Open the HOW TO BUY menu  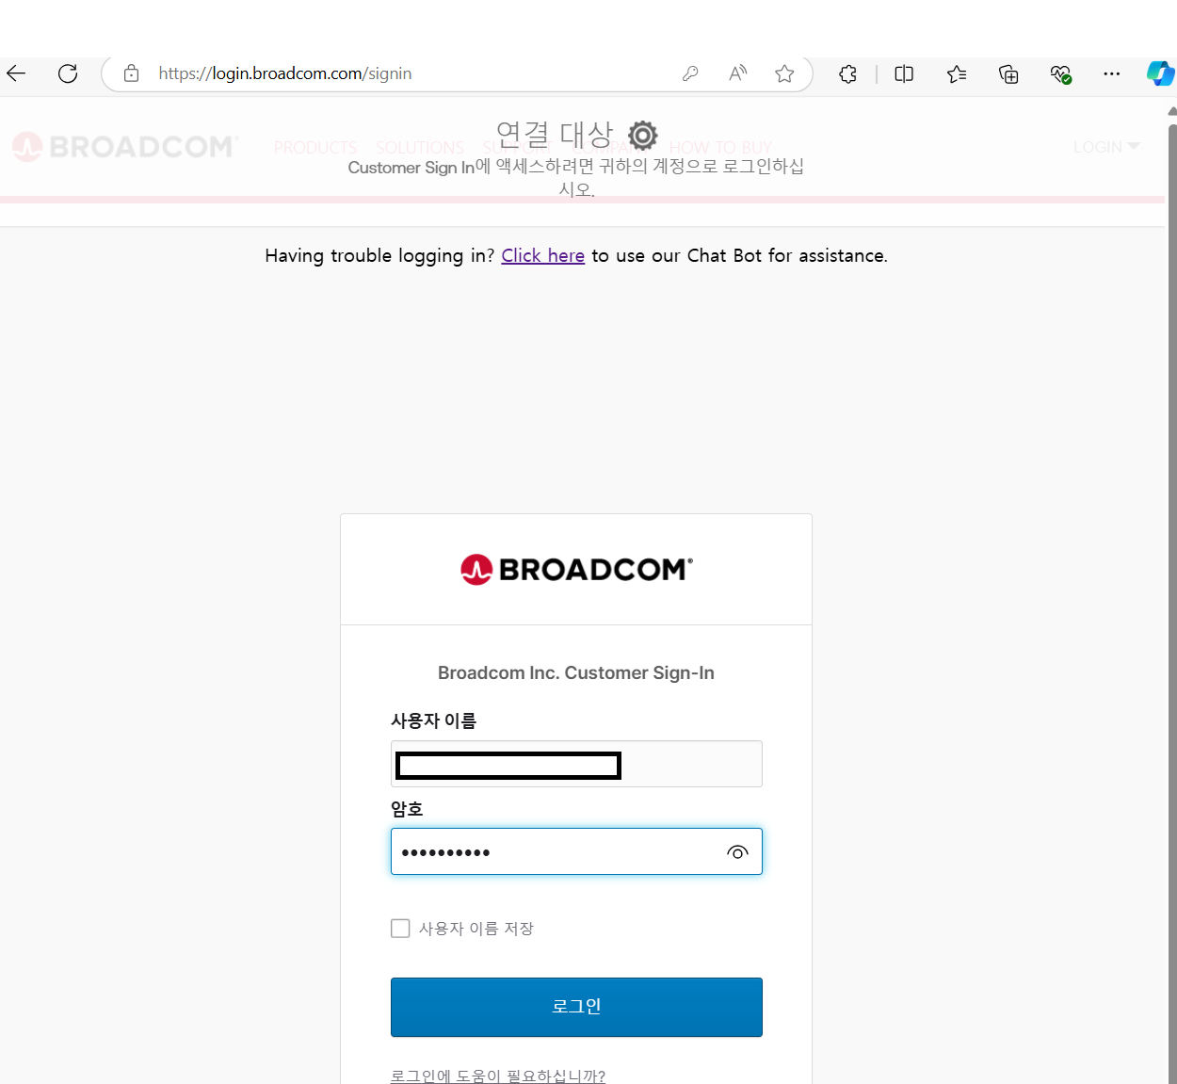[720, 148]
